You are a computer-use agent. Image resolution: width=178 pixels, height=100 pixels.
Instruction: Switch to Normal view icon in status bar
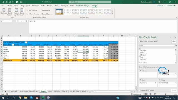[146, 94]
